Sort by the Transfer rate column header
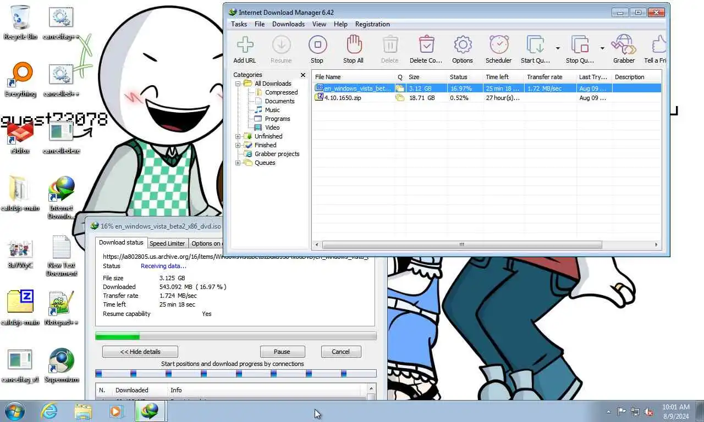The image size is (704, 422). click(549, 77)
